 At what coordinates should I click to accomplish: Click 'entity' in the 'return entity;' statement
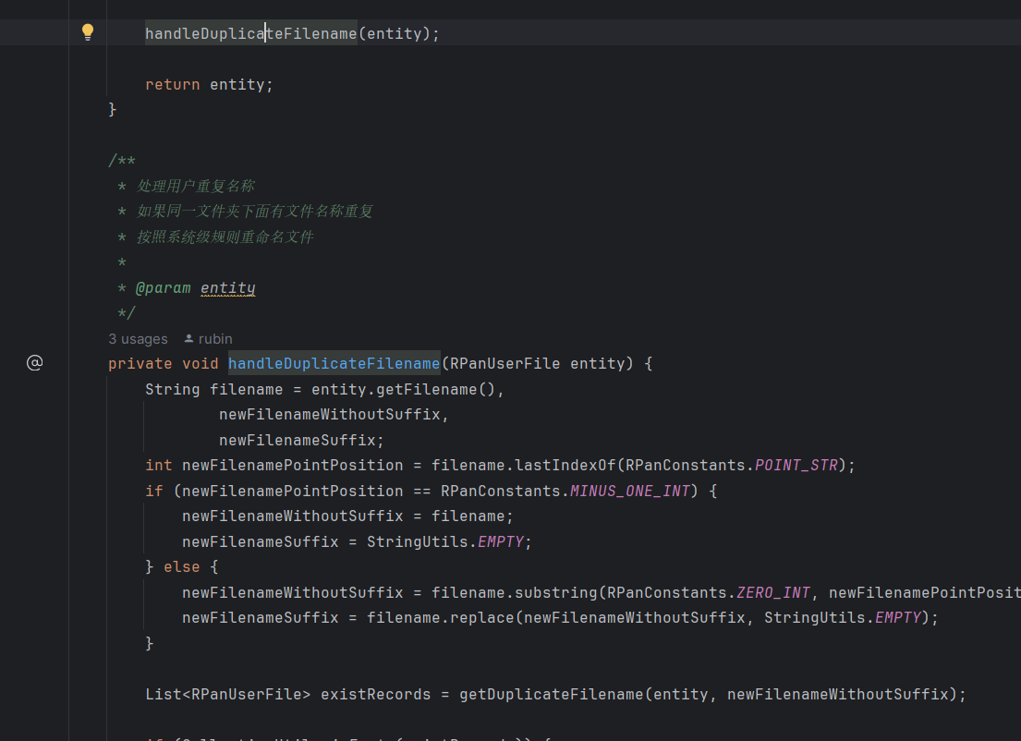(x=237, y=85)
